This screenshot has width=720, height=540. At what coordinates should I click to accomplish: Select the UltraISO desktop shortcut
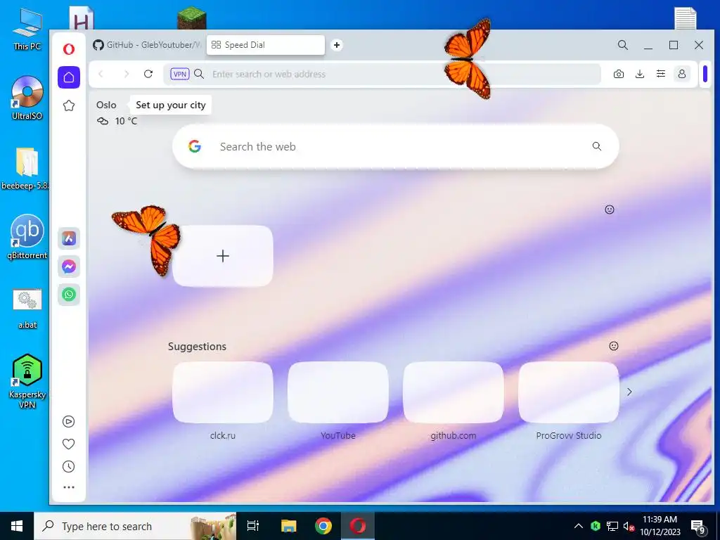click(27, 98)
